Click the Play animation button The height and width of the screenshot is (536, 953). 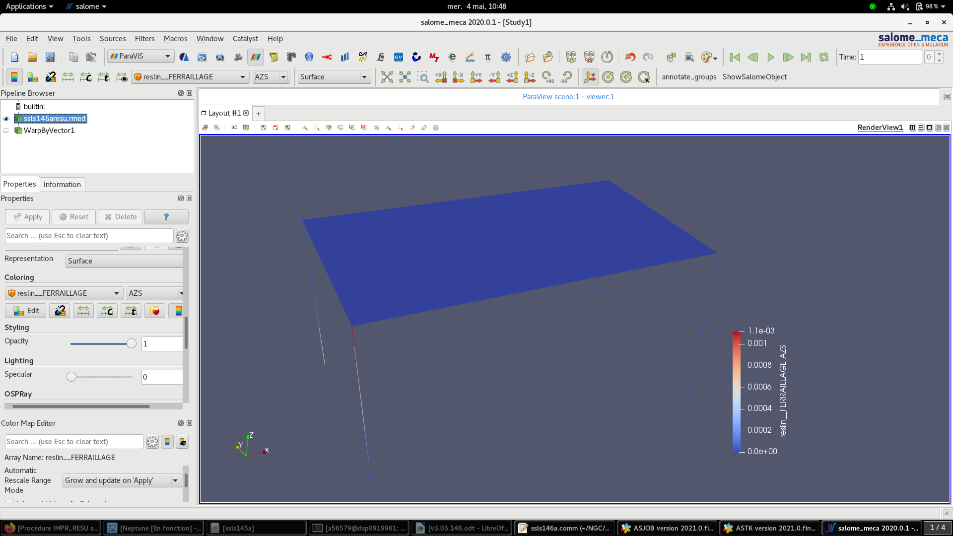[770, 57]
